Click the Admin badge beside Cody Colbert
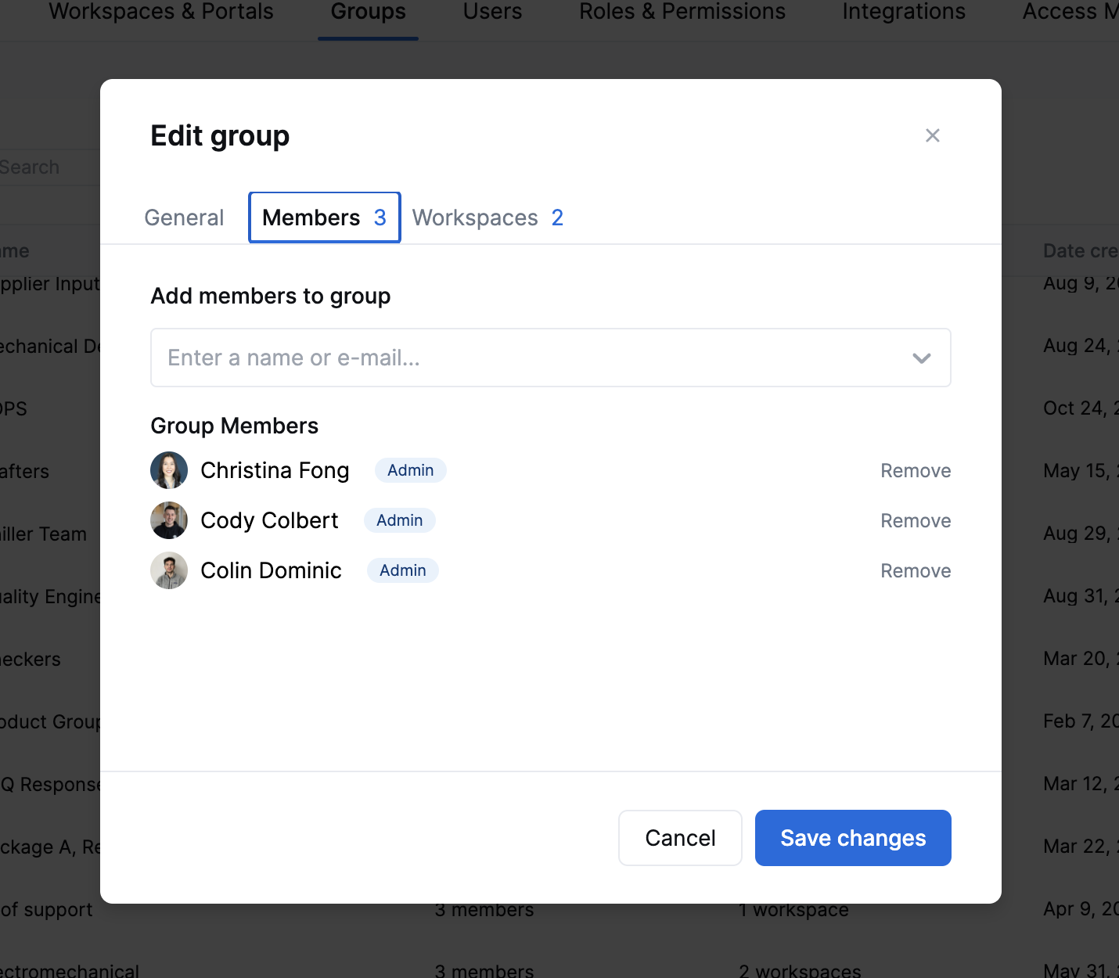Screen dimensions: 1119x978 click(400, 520)
